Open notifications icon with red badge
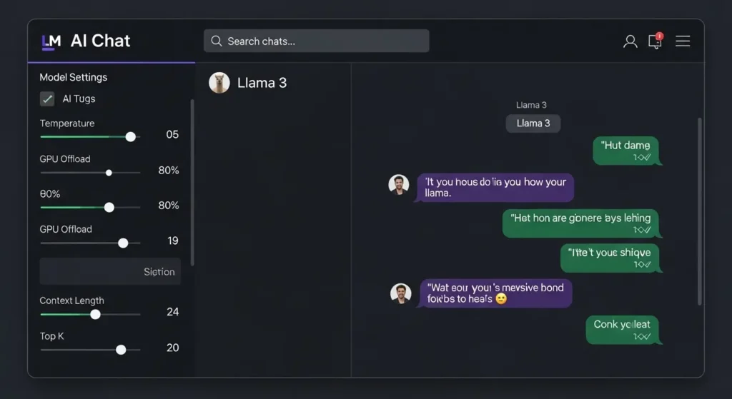The height and width of the screenshot is (399, 732). (656, 41)
